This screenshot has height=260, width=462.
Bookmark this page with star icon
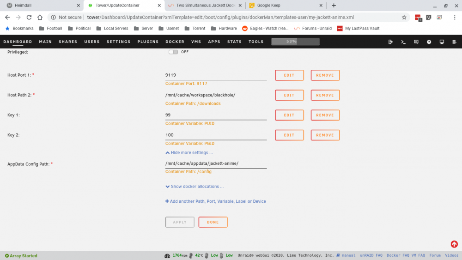pyautogui.click(x=404, y=18)
